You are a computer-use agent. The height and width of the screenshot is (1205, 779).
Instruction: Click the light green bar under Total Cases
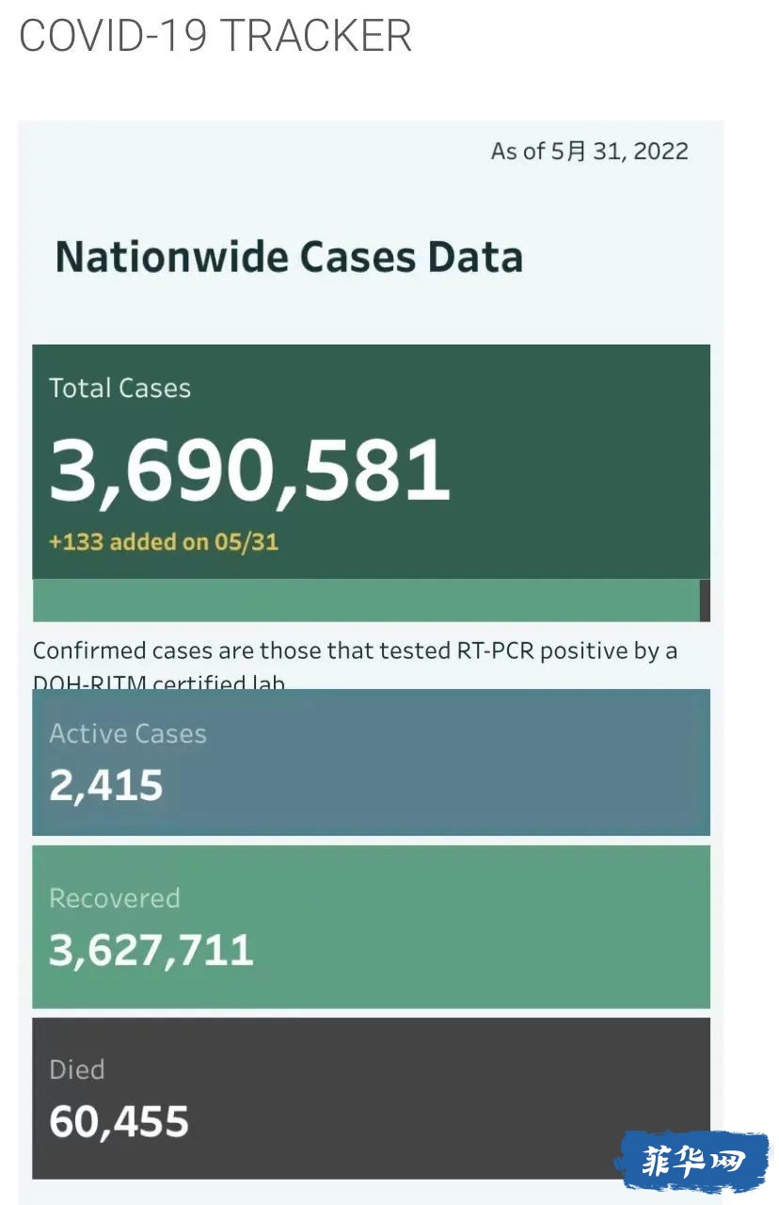coord(365,601)
